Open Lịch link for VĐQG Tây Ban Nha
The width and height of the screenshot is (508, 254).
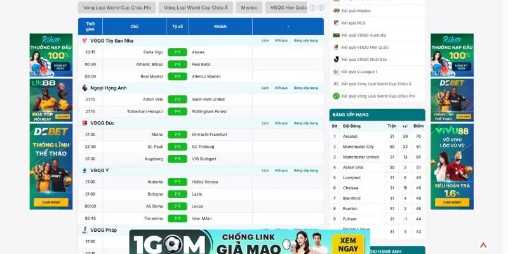265,41
